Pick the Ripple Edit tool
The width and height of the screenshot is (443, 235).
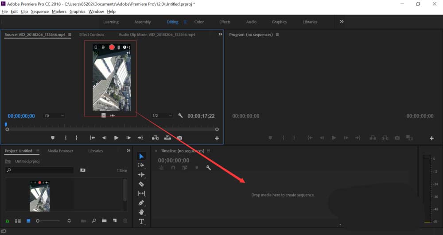pos(141,175)
